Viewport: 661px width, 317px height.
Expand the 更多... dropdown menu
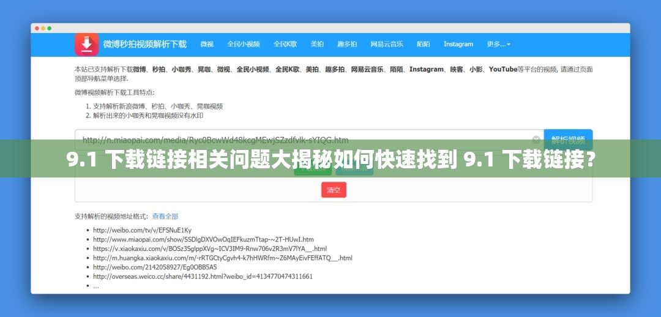[x=498, y=44]
